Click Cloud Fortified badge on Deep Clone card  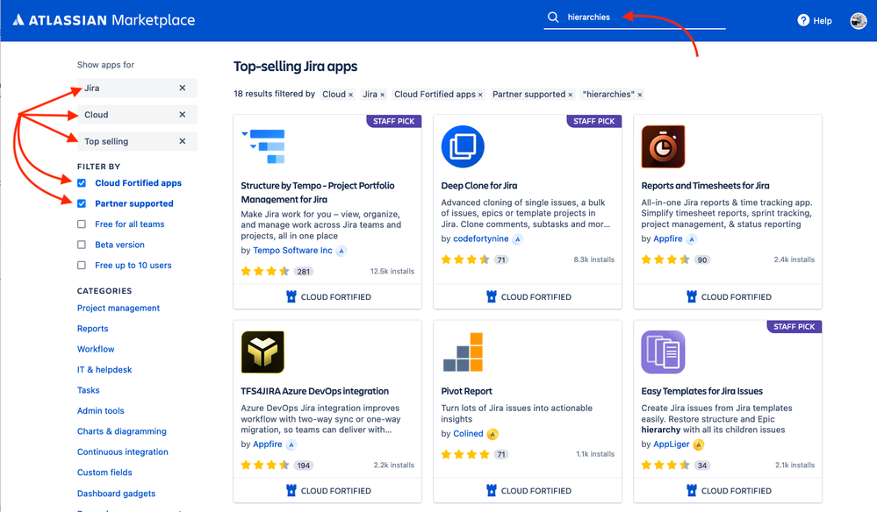(528, 297)
